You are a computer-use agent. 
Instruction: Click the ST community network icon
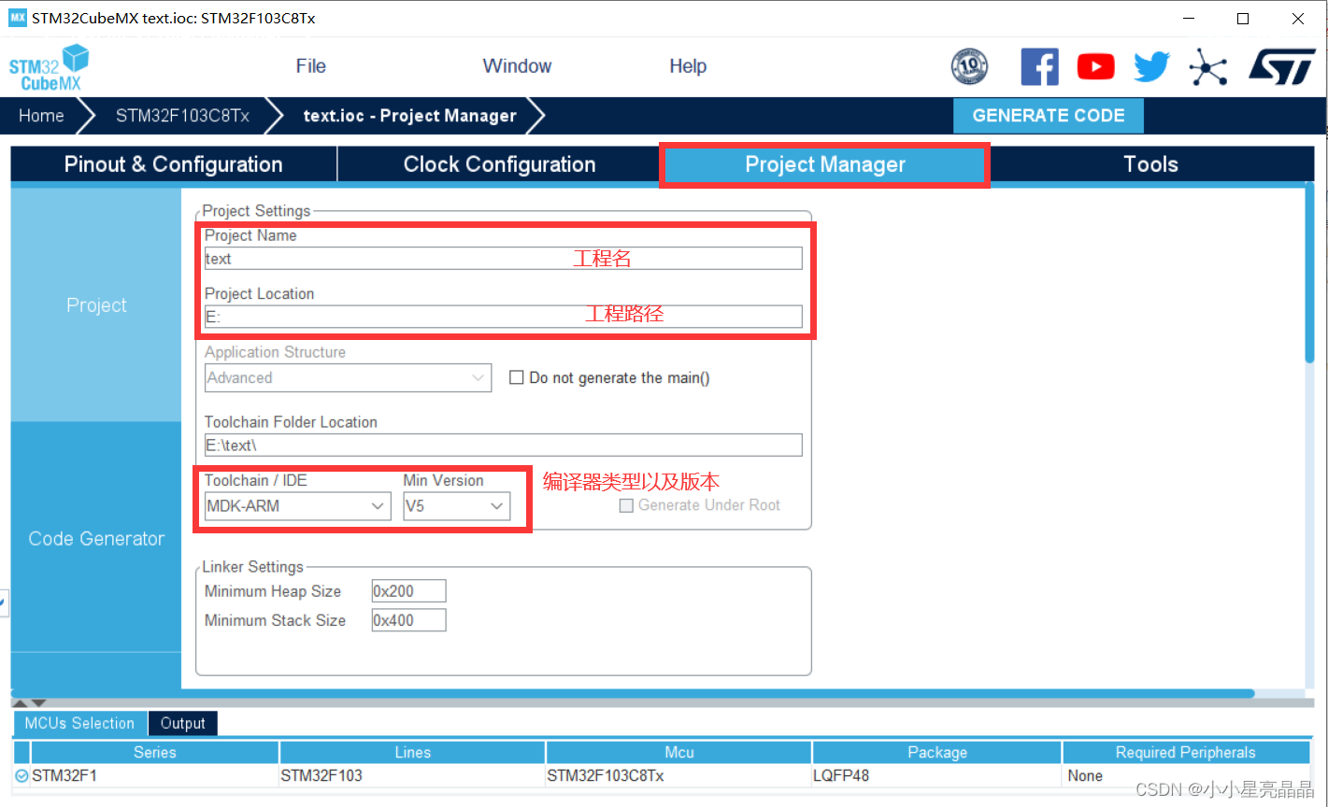pos(1208,66)
